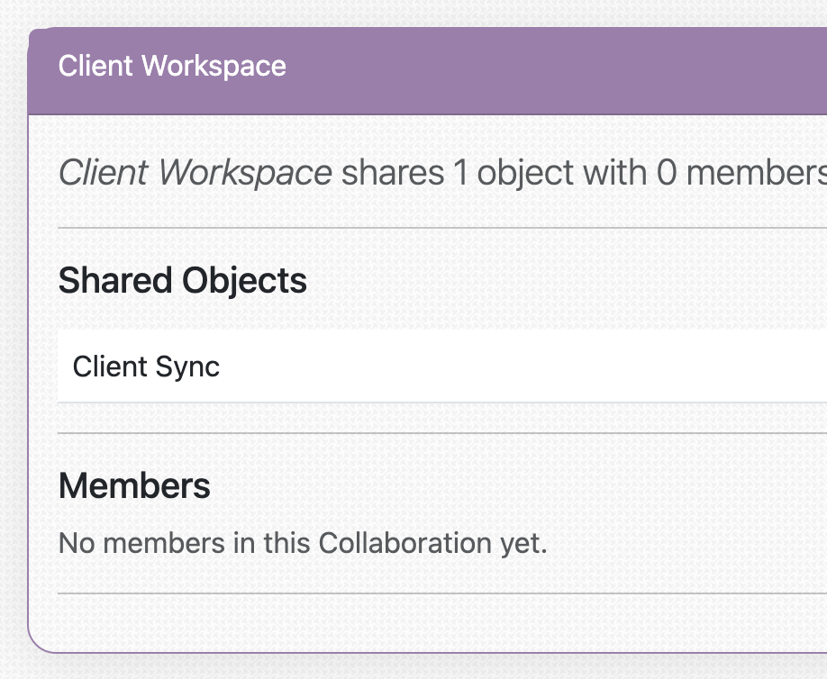
Task: Click the Members section heading
Action: pyautogui.click(x=134, y=486)
